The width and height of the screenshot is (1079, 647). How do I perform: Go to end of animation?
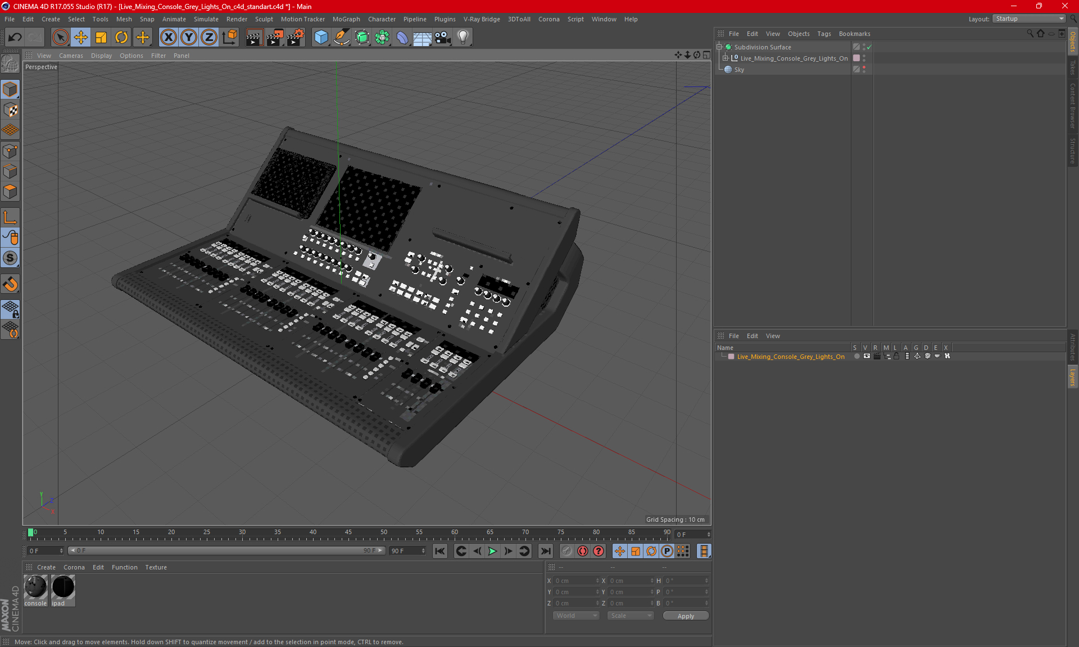point(545,551)
